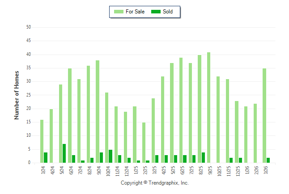
Task: Click the 50 value on the y-axis
Action: coord(28,27)
